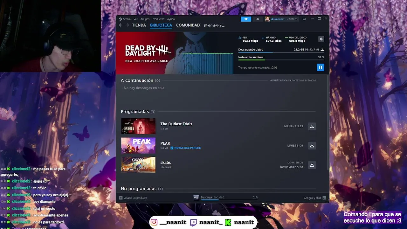407x229 pixels.
Task: Open download settings gear
Action: point(321,39)
